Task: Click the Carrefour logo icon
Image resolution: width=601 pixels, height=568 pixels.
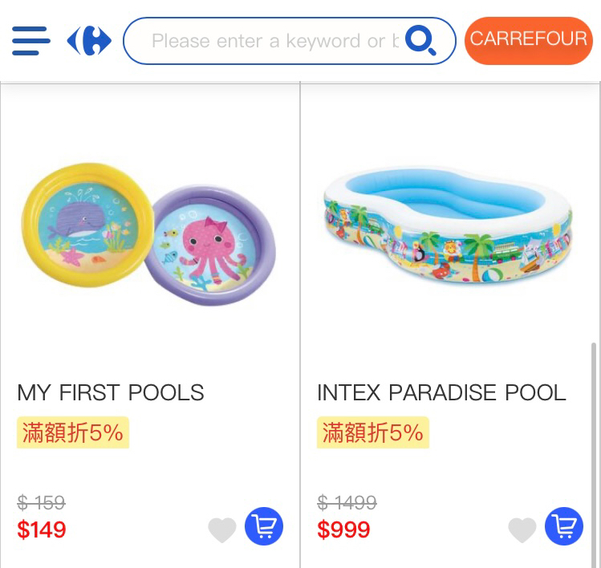Action: pos(89,41)
